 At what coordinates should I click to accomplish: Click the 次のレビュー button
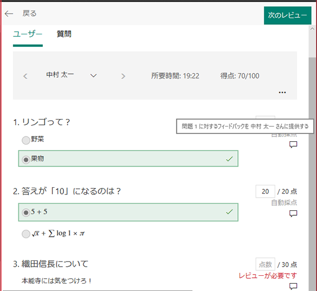click(x=287, y=15)
